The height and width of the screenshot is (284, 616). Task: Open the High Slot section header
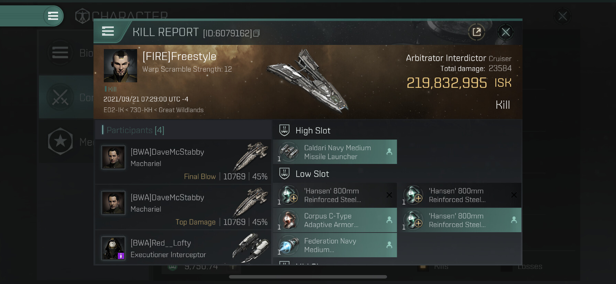[313, 131]
